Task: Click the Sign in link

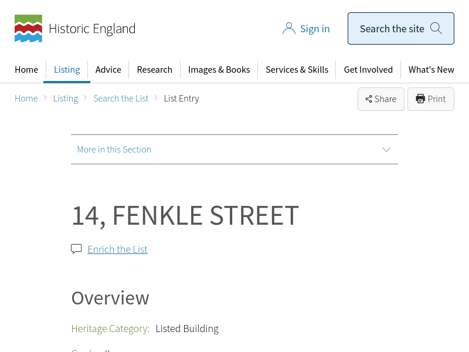Action: [315, 29]
